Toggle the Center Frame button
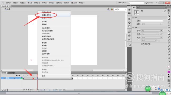 coord(36,90)
